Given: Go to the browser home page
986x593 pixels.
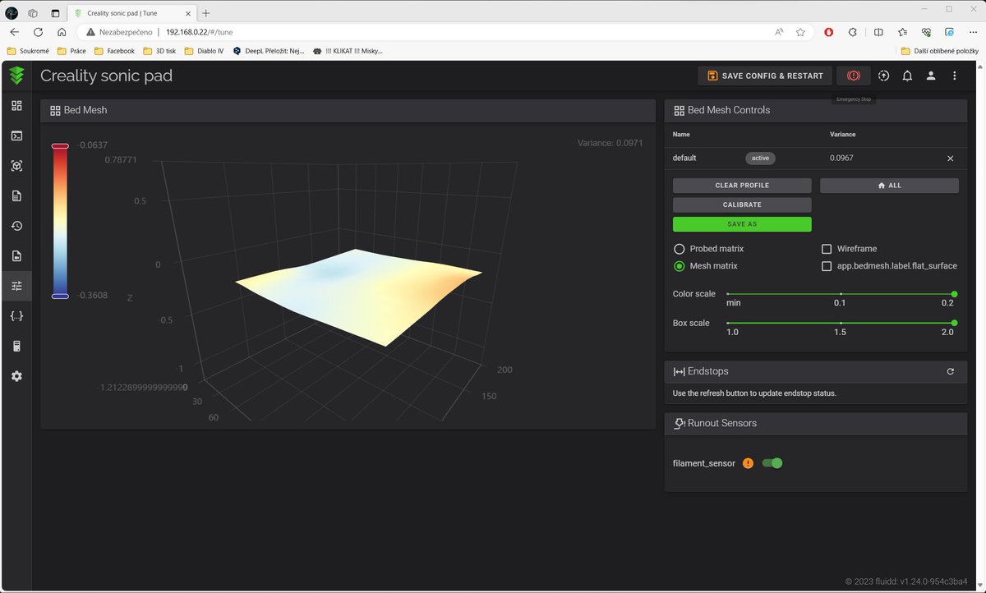Looking at the screenshot, I should point(62,32).
